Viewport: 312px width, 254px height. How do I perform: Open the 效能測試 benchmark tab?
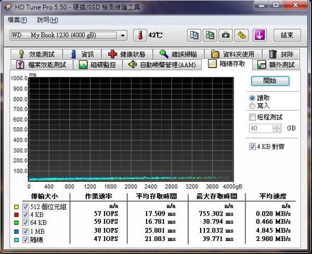point(38,54)
